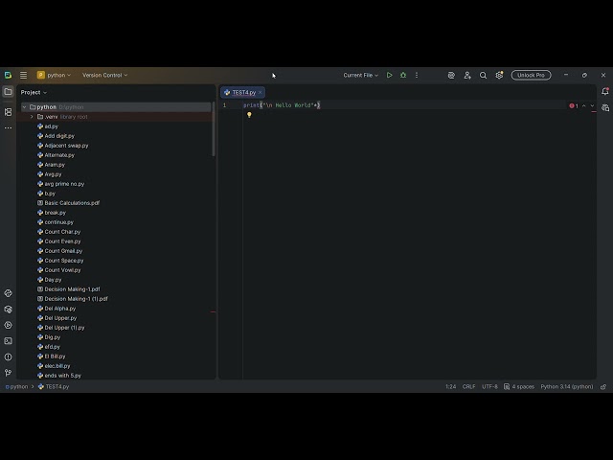Close the TEST4.py tab
Viewport: 613px width, 460px height.
click(x=260, y=92)
